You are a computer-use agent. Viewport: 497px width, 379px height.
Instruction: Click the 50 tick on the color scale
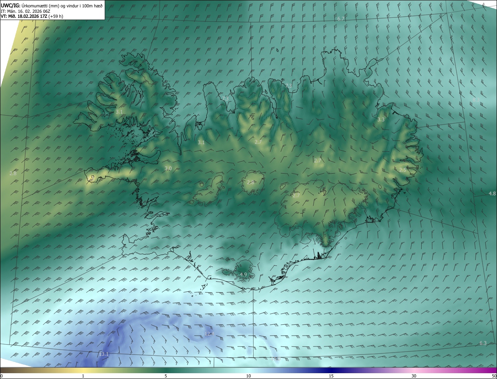tap(494, 376)
